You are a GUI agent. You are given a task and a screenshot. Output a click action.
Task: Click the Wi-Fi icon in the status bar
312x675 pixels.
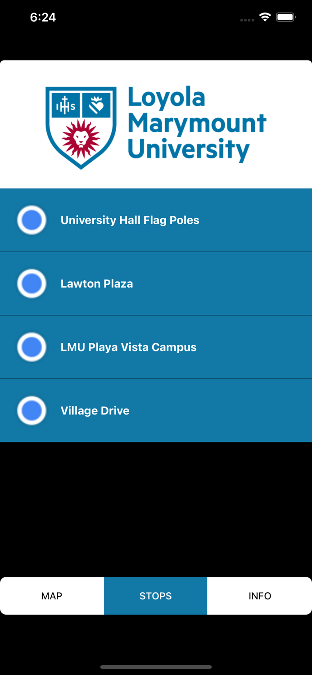tap(265, 17)
